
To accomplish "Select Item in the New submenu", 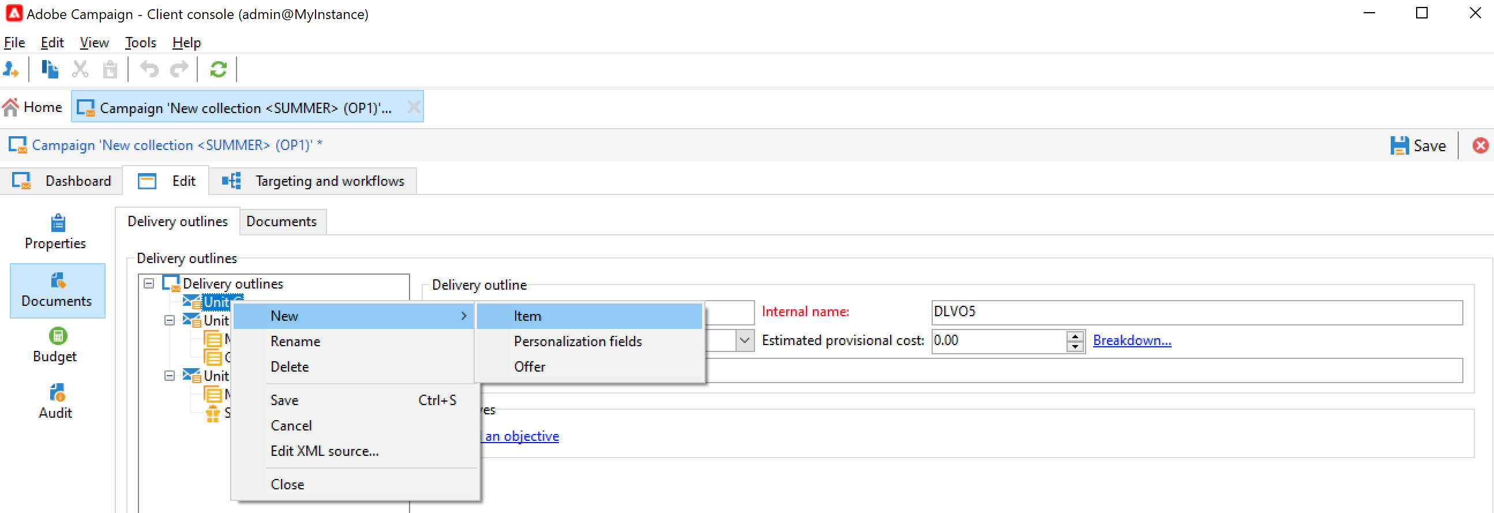I will click(x=590, y=316).
